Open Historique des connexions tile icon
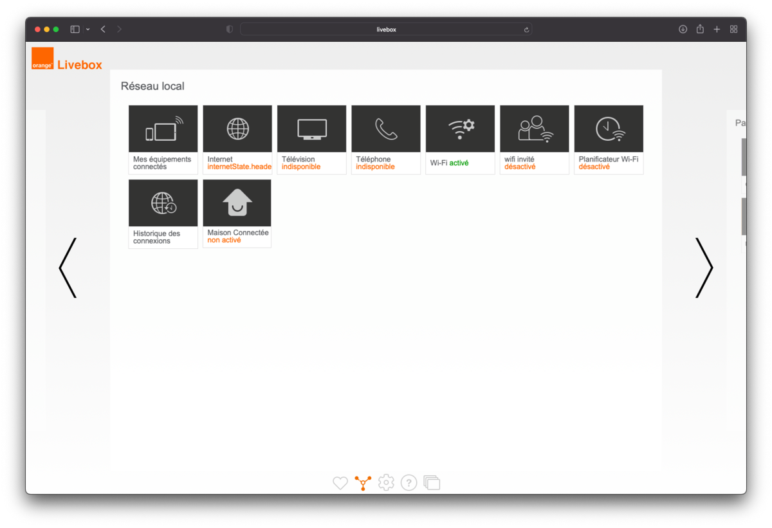Screen dimensions: 772x528 coord(163,203)
